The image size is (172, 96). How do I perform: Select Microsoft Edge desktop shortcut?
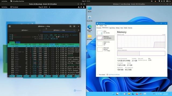(89, 29)
